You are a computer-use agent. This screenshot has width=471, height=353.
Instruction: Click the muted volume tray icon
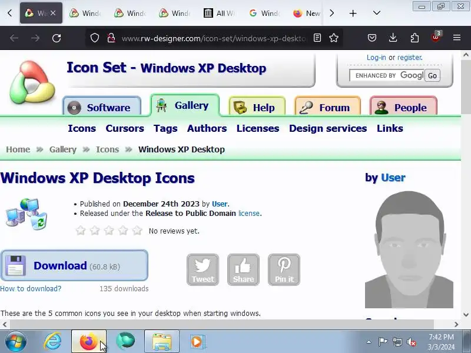[412, 342]
